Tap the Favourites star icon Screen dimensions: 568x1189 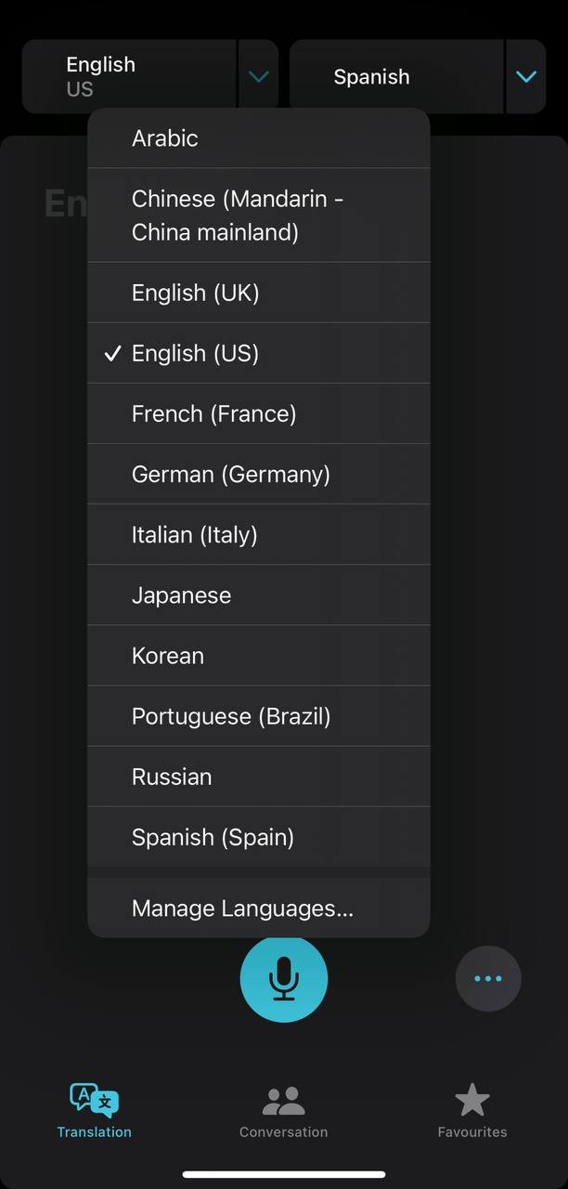pos(472,1102)
